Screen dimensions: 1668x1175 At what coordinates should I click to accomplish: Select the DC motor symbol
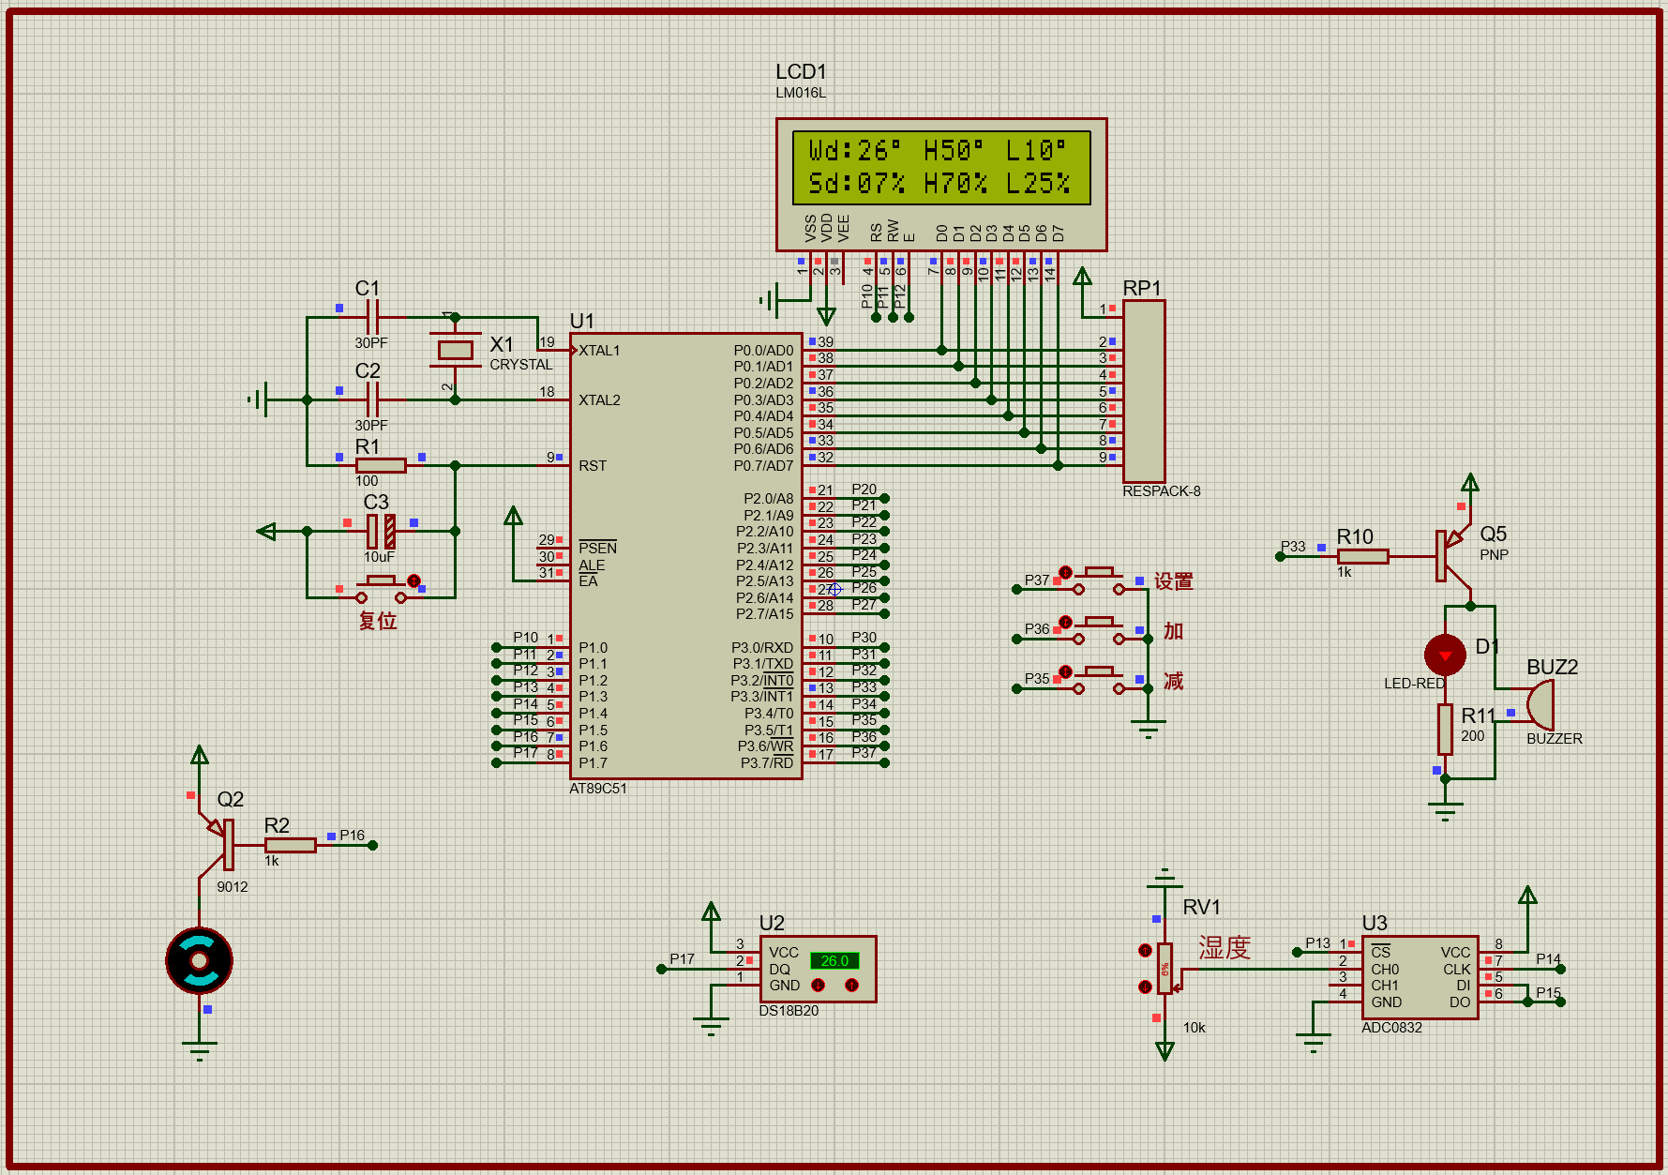tap(199, 960)
